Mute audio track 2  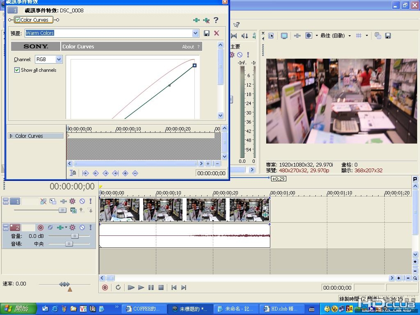[x=82, y=227]
